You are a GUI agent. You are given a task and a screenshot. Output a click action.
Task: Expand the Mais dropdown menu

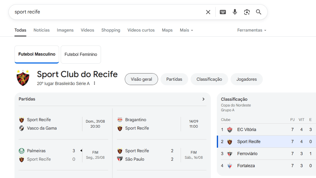click(186, 30)
